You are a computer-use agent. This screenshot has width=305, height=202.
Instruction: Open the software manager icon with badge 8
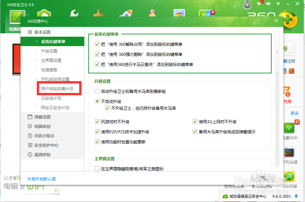click(206, 13)
